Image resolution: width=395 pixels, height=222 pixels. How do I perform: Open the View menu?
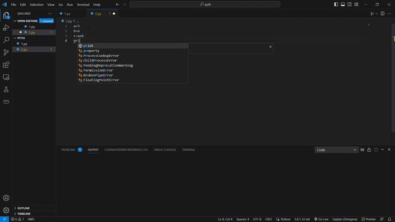[x=51, y=4]
